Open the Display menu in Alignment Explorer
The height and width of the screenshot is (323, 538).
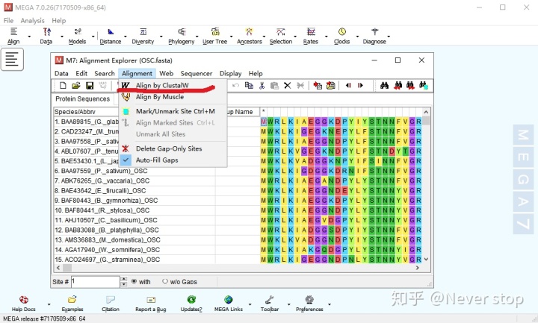pyautogui.click(x=231, y=73)
